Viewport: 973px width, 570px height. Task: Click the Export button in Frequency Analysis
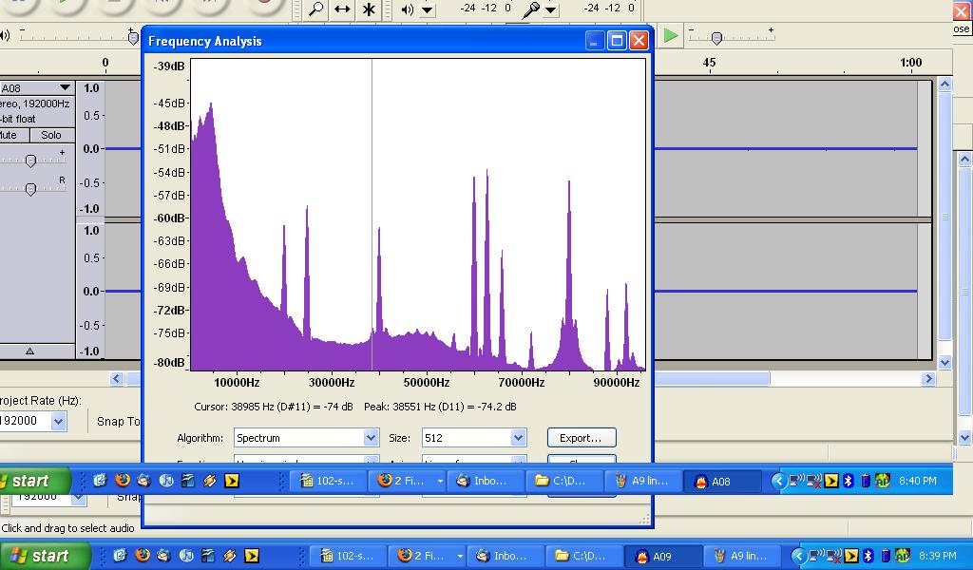[x=581, y=438]
